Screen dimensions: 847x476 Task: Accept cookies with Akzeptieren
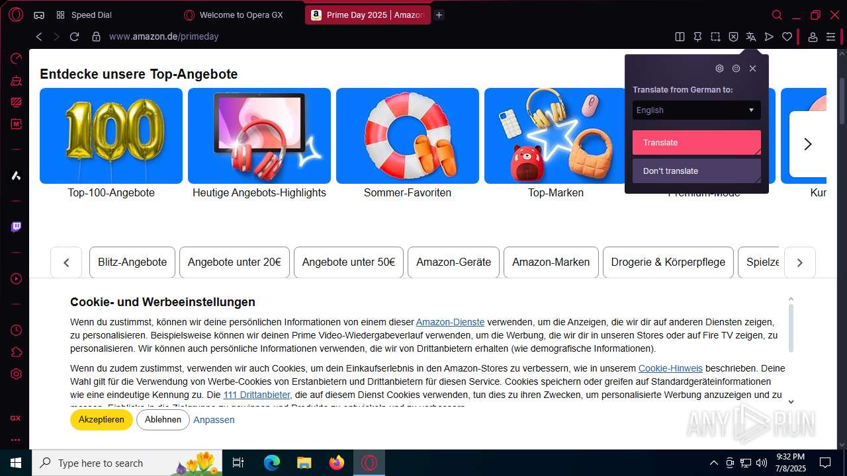[x=101, y=420]
